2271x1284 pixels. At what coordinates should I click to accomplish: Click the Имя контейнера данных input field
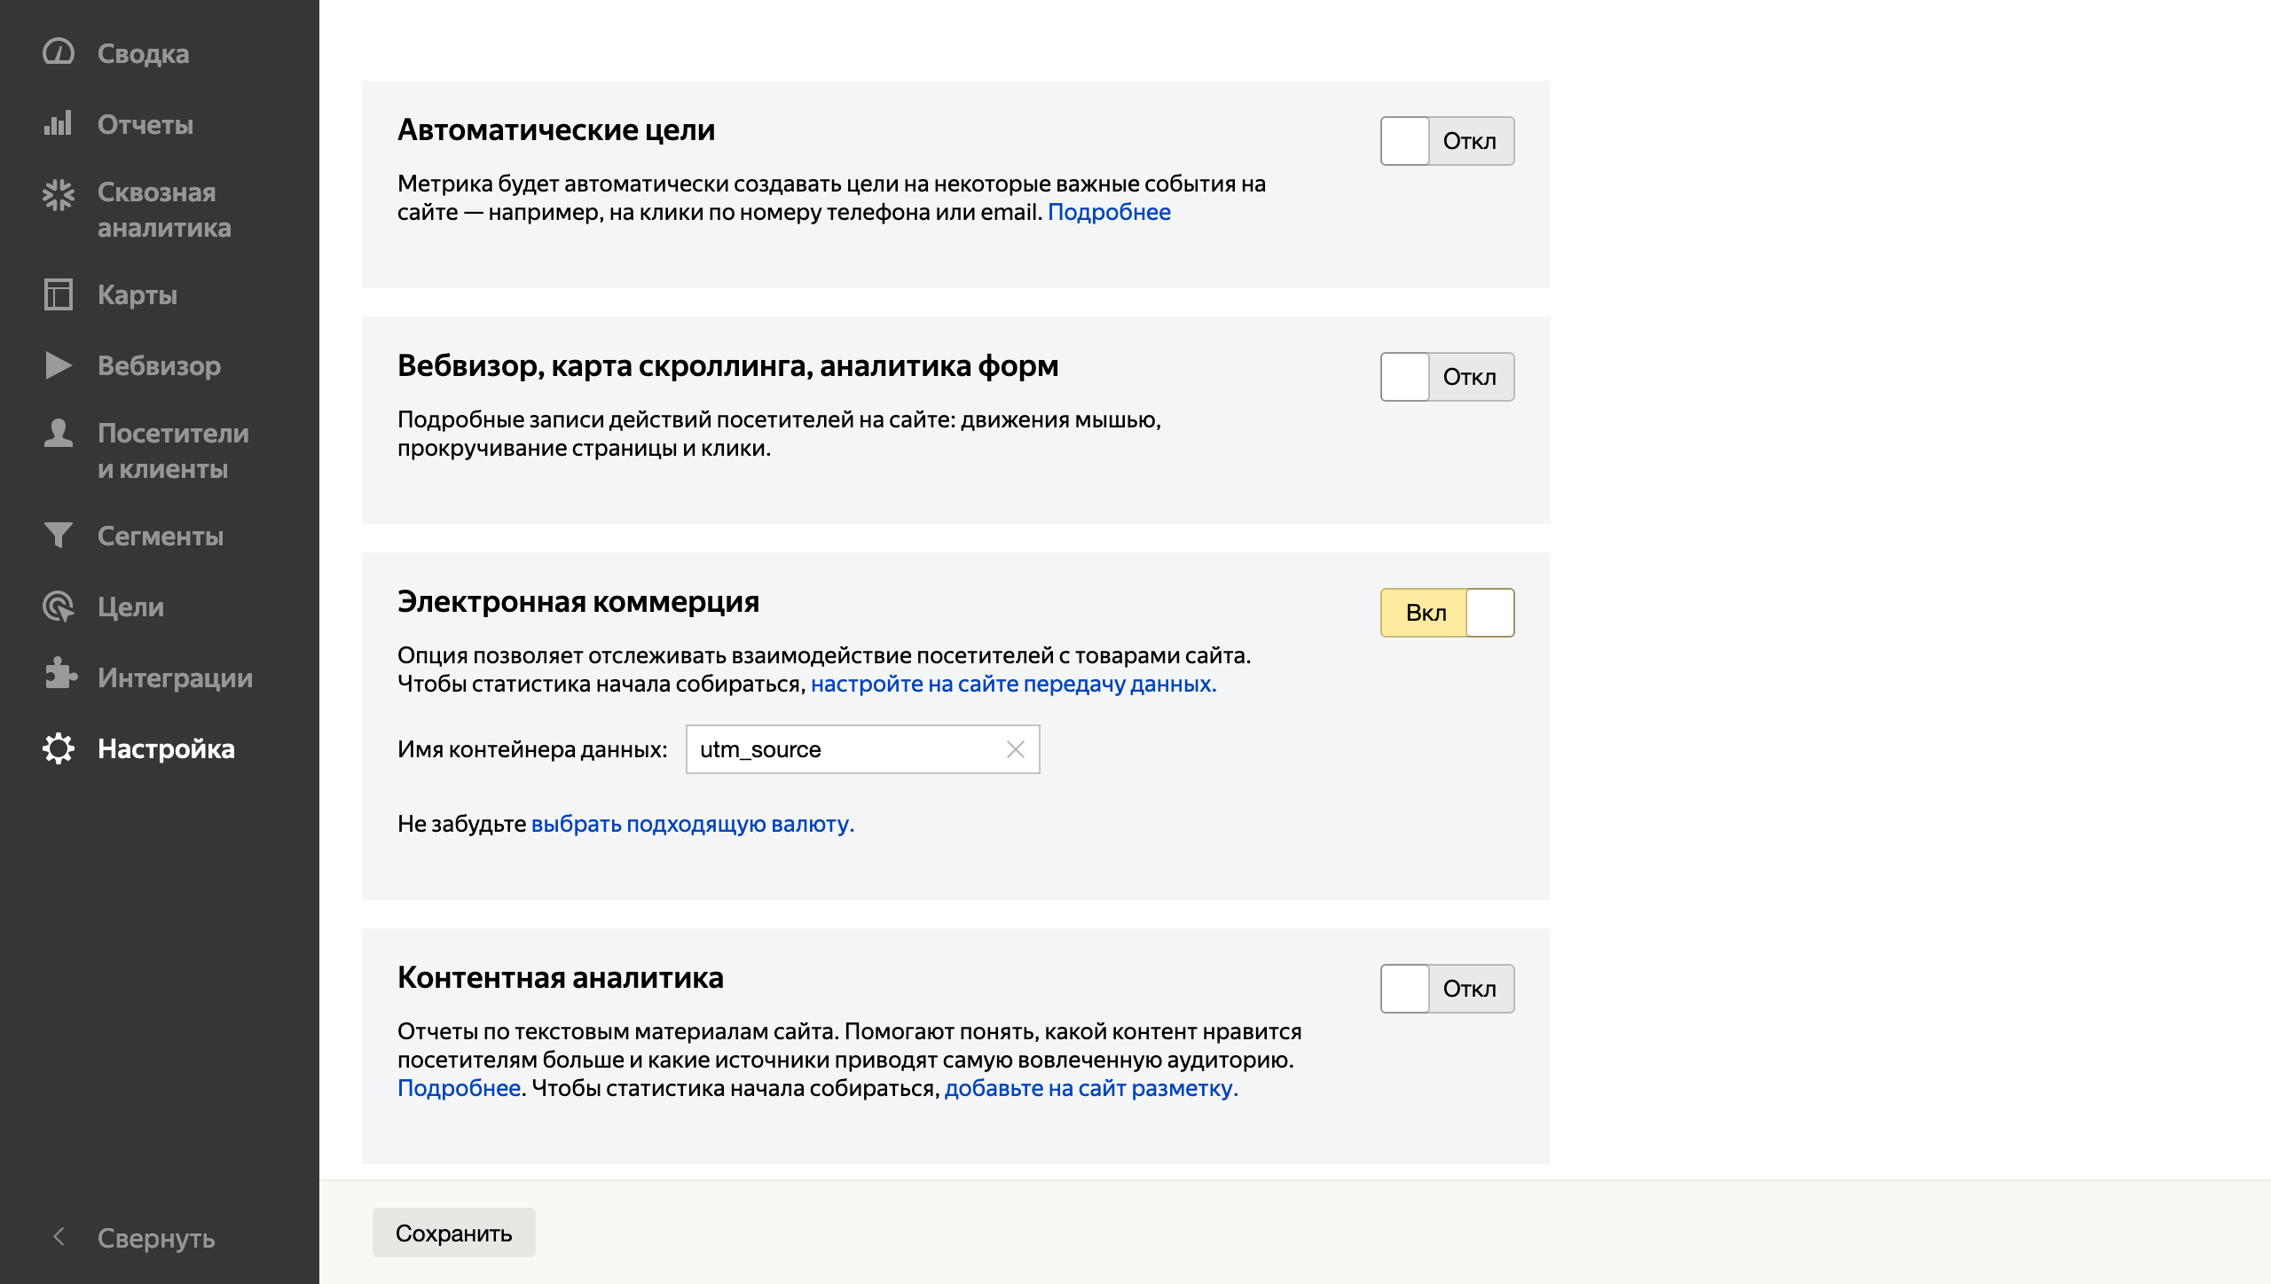(x=843, y=749)
